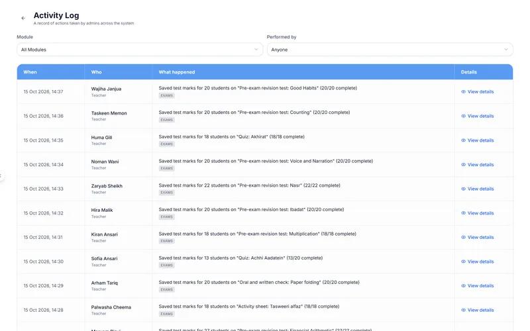Image resolution: width=530 pixels, height=331 pixels.
Task: Select the name Kiran Ansari
Action: (x=105, y=234)
